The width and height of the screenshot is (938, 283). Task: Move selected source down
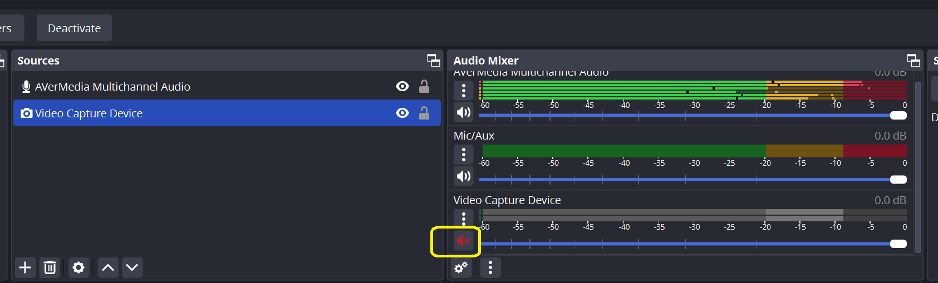coord(132,267)
